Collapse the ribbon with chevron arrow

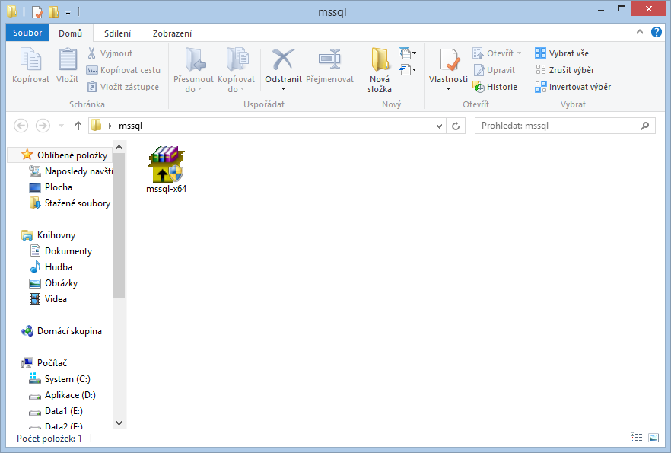(x=640, y=32)
